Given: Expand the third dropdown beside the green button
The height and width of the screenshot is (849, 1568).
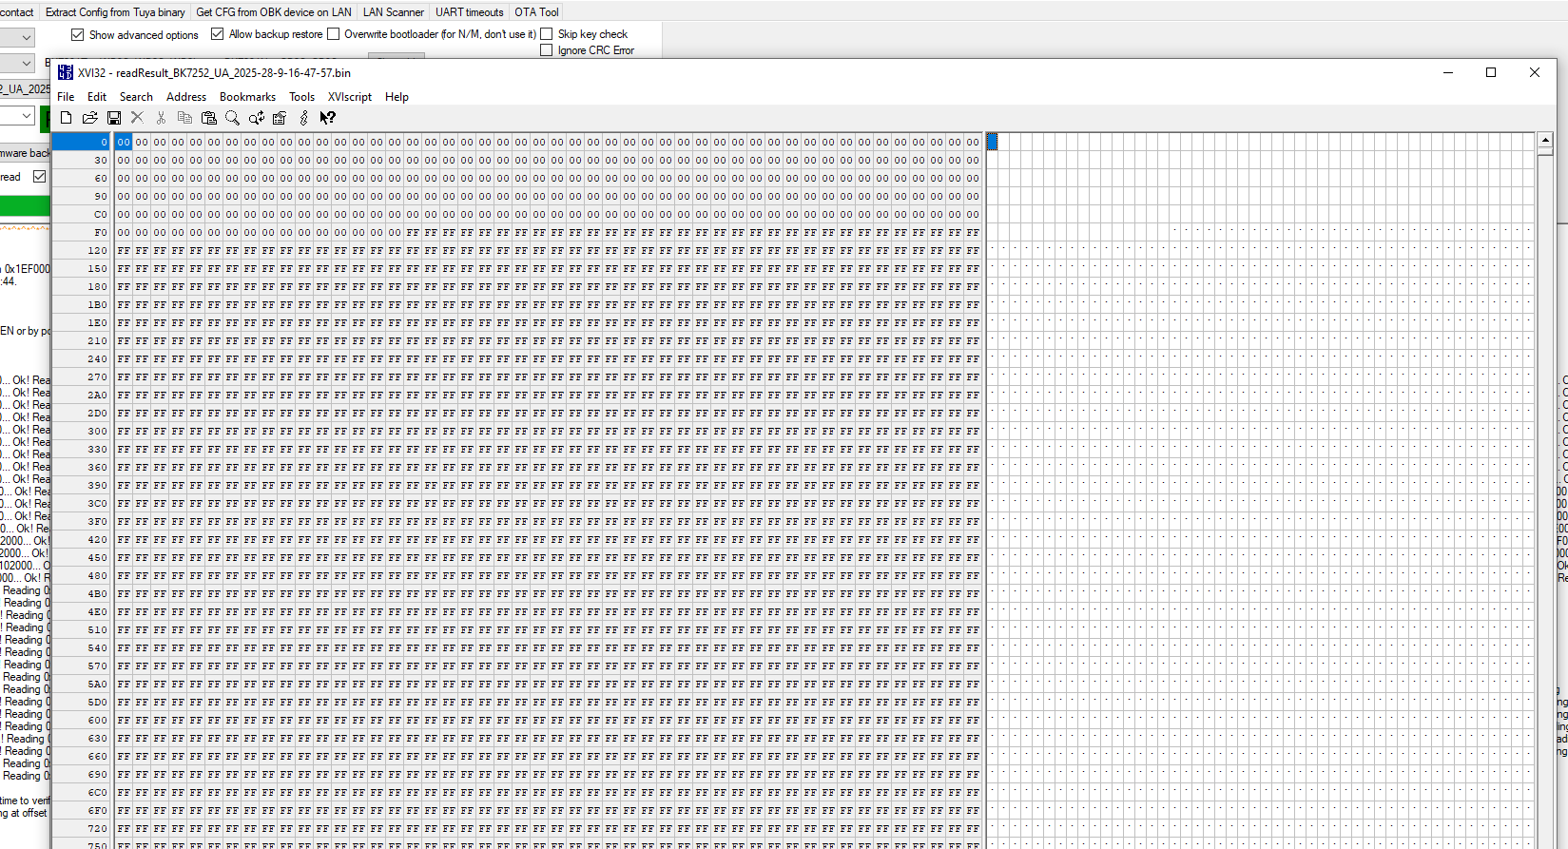Looking at the screenshot, I should tap(27, 116).
